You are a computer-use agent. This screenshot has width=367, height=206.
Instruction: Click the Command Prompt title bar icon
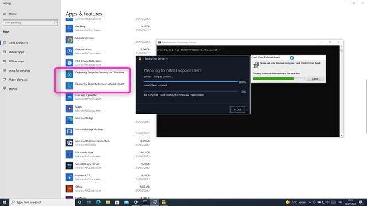pyautogui.click(x=159, y=42)
